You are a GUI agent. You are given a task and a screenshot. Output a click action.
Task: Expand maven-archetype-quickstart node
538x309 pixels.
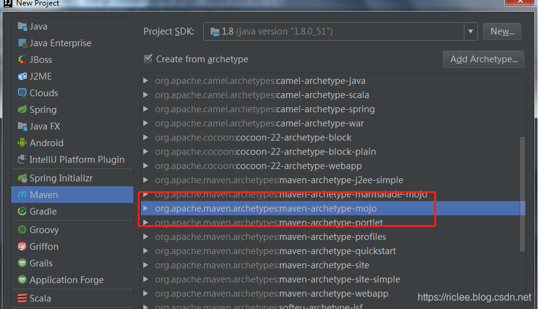(x=146, y=251)
